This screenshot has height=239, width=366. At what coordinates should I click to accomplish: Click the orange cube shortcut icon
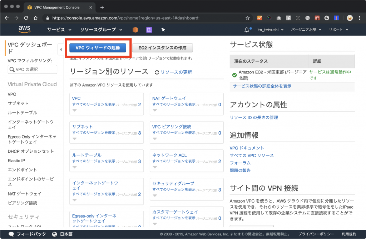click(x=135, y=30)
